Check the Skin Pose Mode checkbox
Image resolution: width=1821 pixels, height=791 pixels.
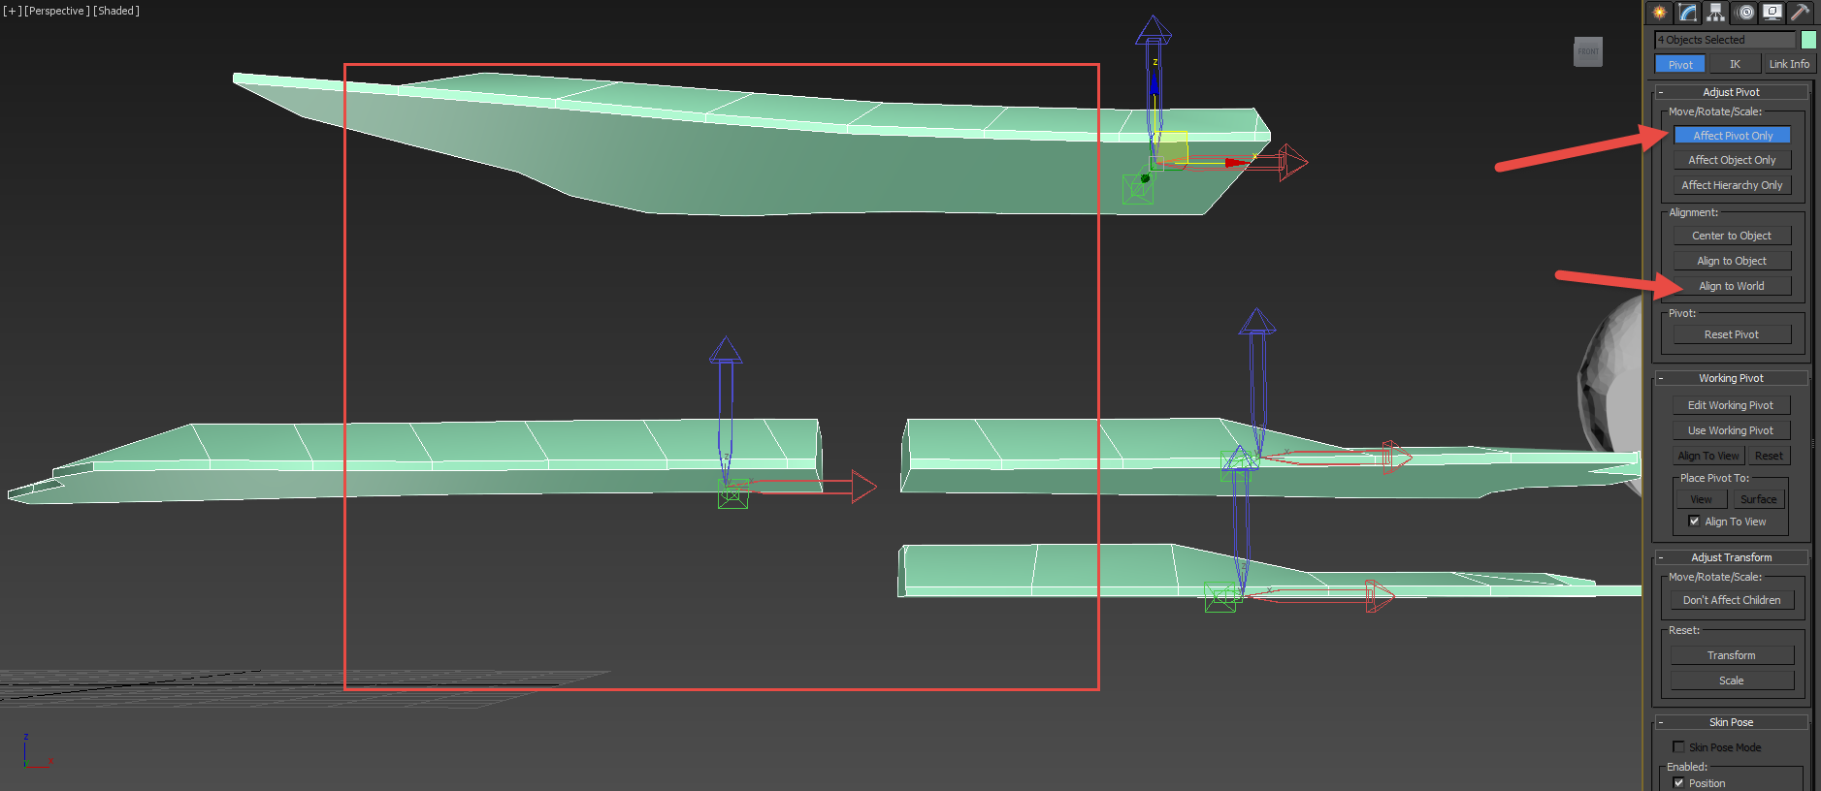[x=1678, y=747]
